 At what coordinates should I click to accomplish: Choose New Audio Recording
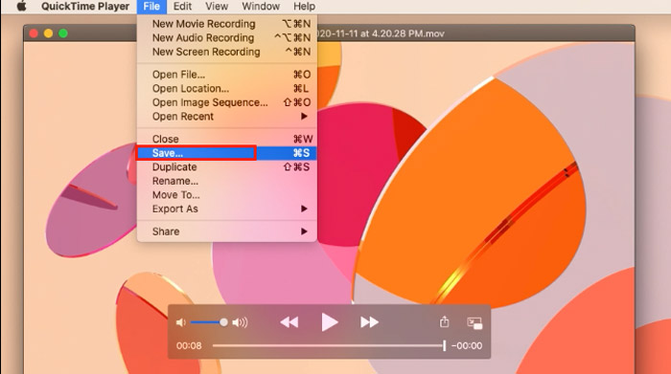(x=227, y=38)
